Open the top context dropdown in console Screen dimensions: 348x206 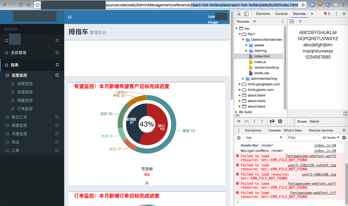pyautogui.click(x=264, y=138)
